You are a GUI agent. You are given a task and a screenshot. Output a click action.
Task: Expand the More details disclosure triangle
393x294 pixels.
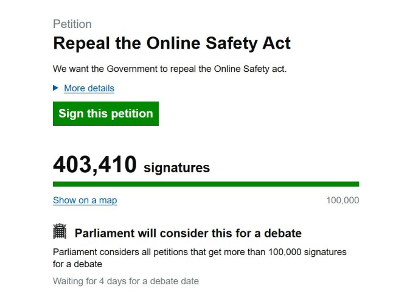(56, 88)
